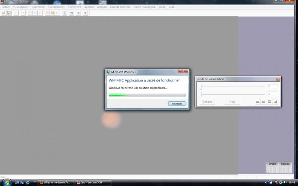
Task: Click the blue diamond toolbar icon
Action: coord(78,13)
